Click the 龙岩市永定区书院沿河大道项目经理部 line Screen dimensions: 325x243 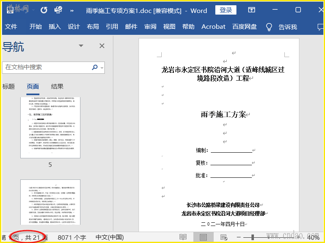[223, 213]
